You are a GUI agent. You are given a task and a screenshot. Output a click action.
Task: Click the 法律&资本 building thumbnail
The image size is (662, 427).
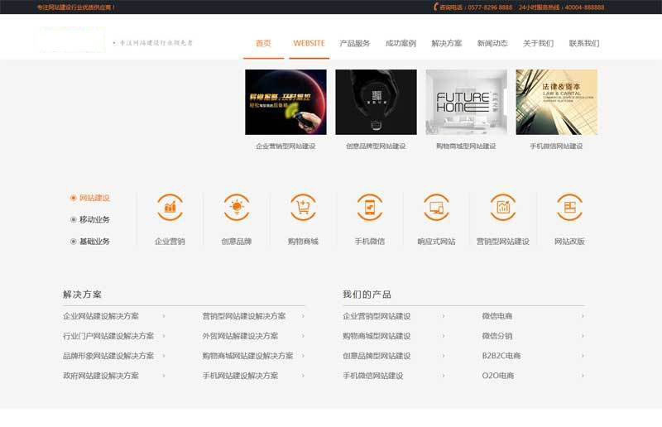coord(556,102)
